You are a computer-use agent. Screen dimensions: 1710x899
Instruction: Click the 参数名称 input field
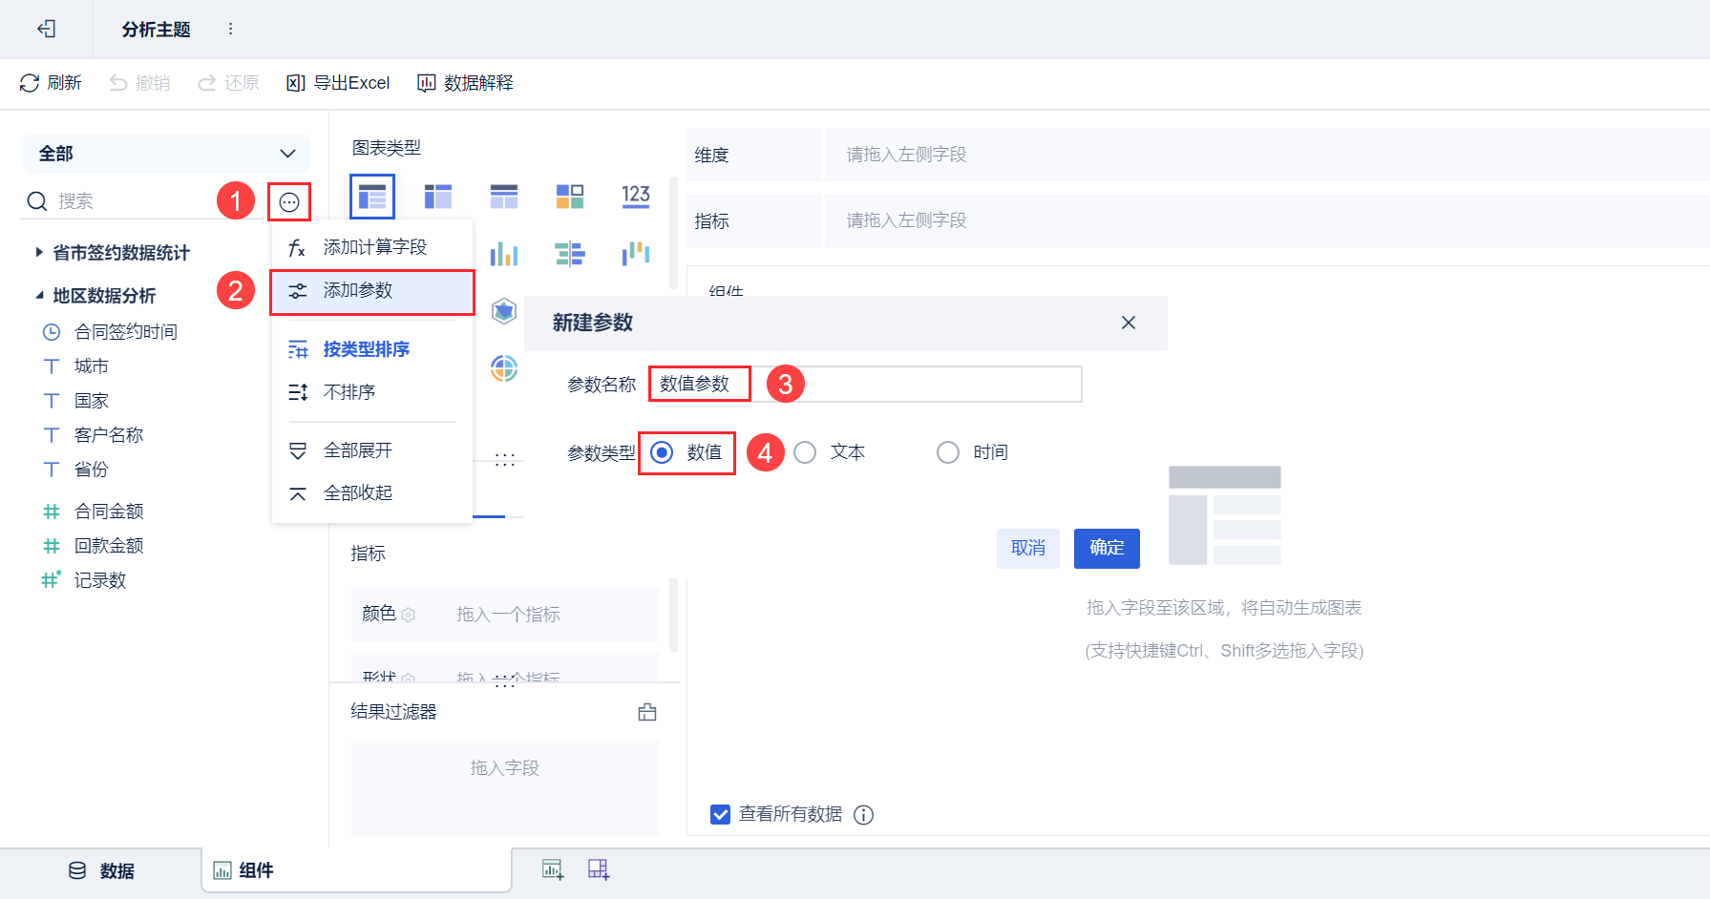click(x=865, y=384)
